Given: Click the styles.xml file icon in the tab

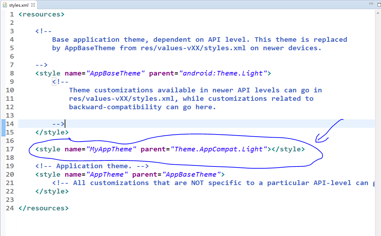Looking at the screenshot, I should click(x=5, y=5).
